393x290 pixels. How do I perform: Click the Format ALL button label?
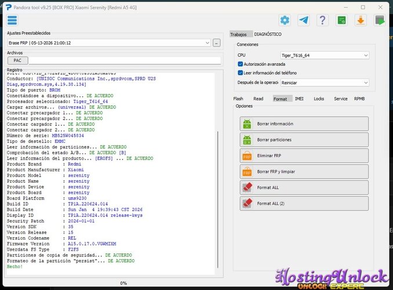268,187
